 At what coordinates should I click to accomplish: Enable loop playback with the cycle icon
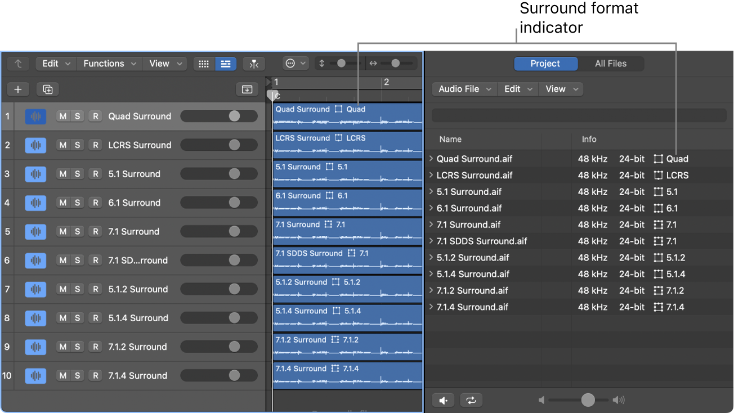pyautogui.click(x=471, y=399)
